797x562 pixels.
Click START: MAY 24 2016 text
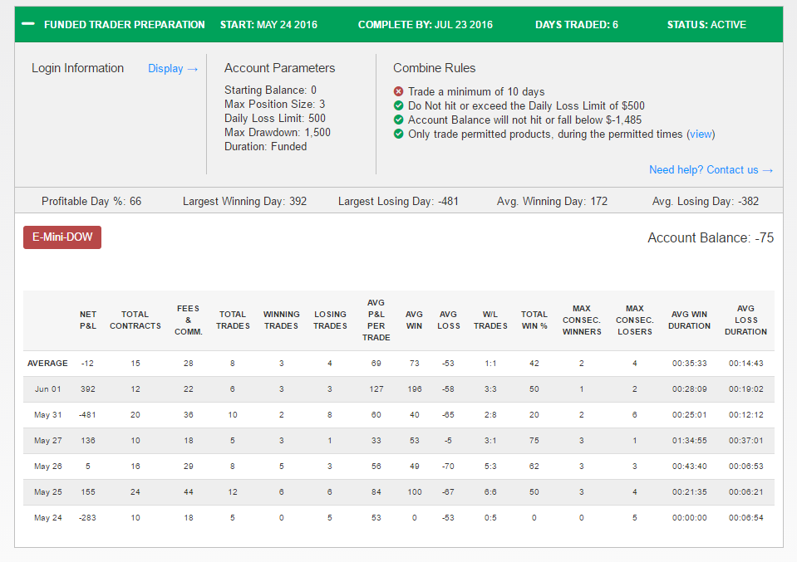click(268, 24)
